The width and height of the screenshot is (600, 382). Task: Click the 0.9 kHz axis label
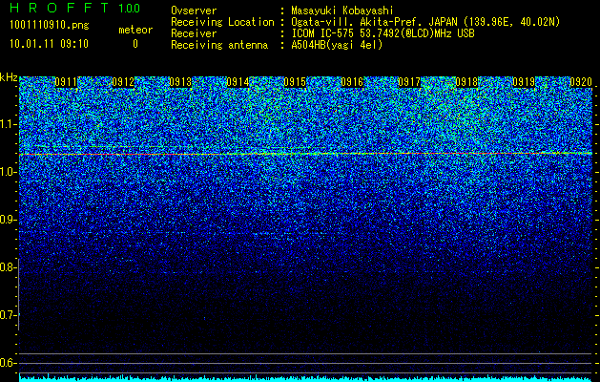coord(7,220)
